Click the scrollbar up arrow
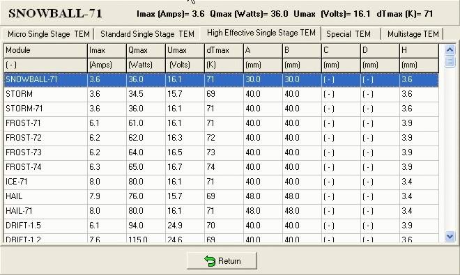Image resolution: width=460 pixels, height=275 pixels. pos(450,49)
